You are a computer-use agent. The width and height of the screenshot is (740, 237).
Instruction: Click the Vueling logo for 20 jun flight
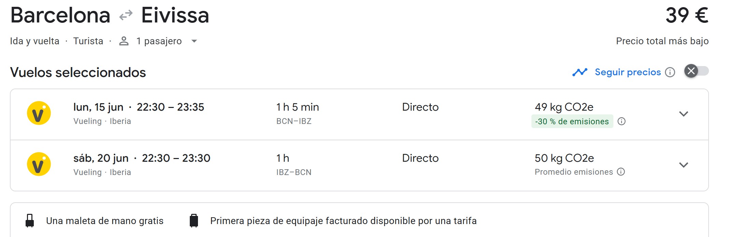pos(39,164)
